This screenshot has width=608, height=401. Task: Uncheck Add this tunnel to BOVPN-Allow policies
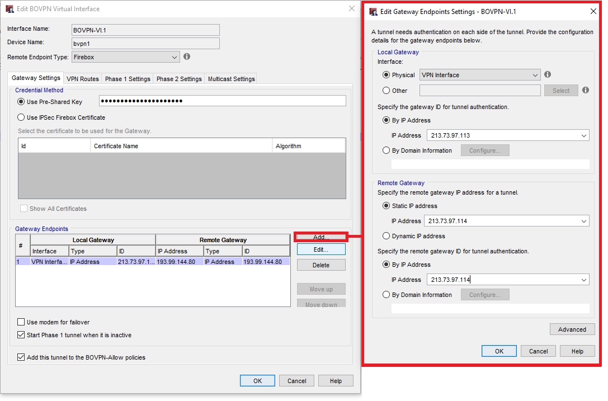[21, 357]
